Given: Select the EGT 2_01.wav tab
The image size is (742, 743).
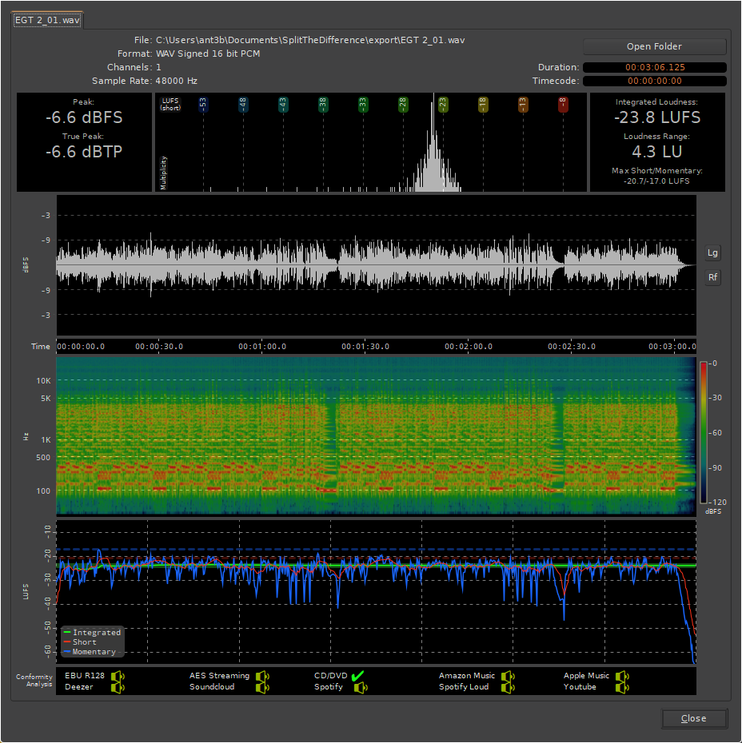Looking at the screenshot, I should pyautogui.click(x=47, y=20).
